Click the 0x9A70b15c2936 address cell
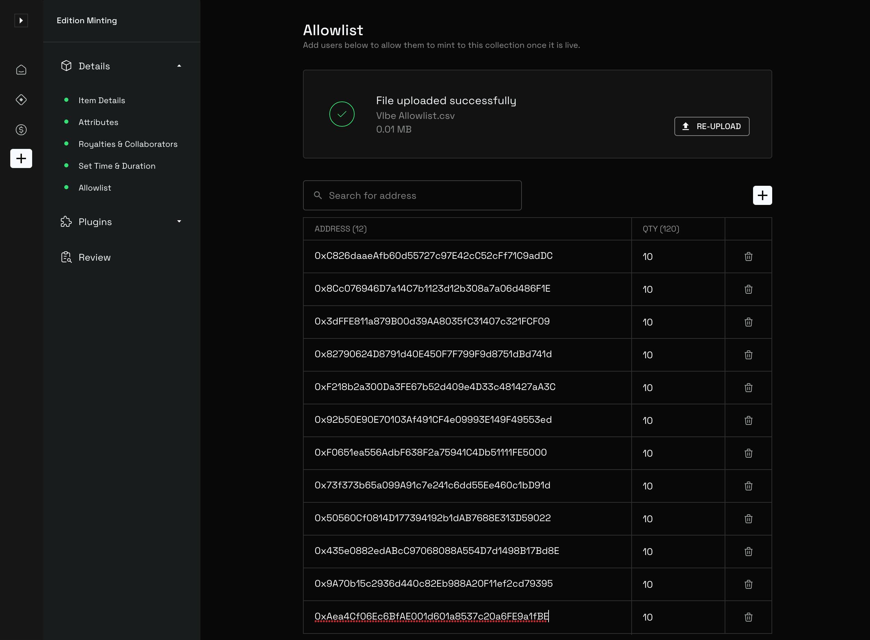 pos(433,583)
